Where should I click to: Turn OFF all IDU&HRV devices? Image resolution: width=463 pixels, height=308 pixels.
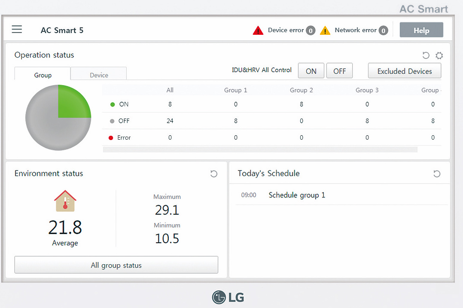point(339,71)
